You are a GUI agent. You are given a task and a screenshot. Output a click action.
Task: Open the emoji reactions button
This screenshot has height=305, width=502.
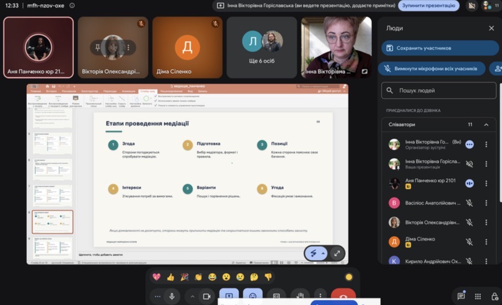252,296
